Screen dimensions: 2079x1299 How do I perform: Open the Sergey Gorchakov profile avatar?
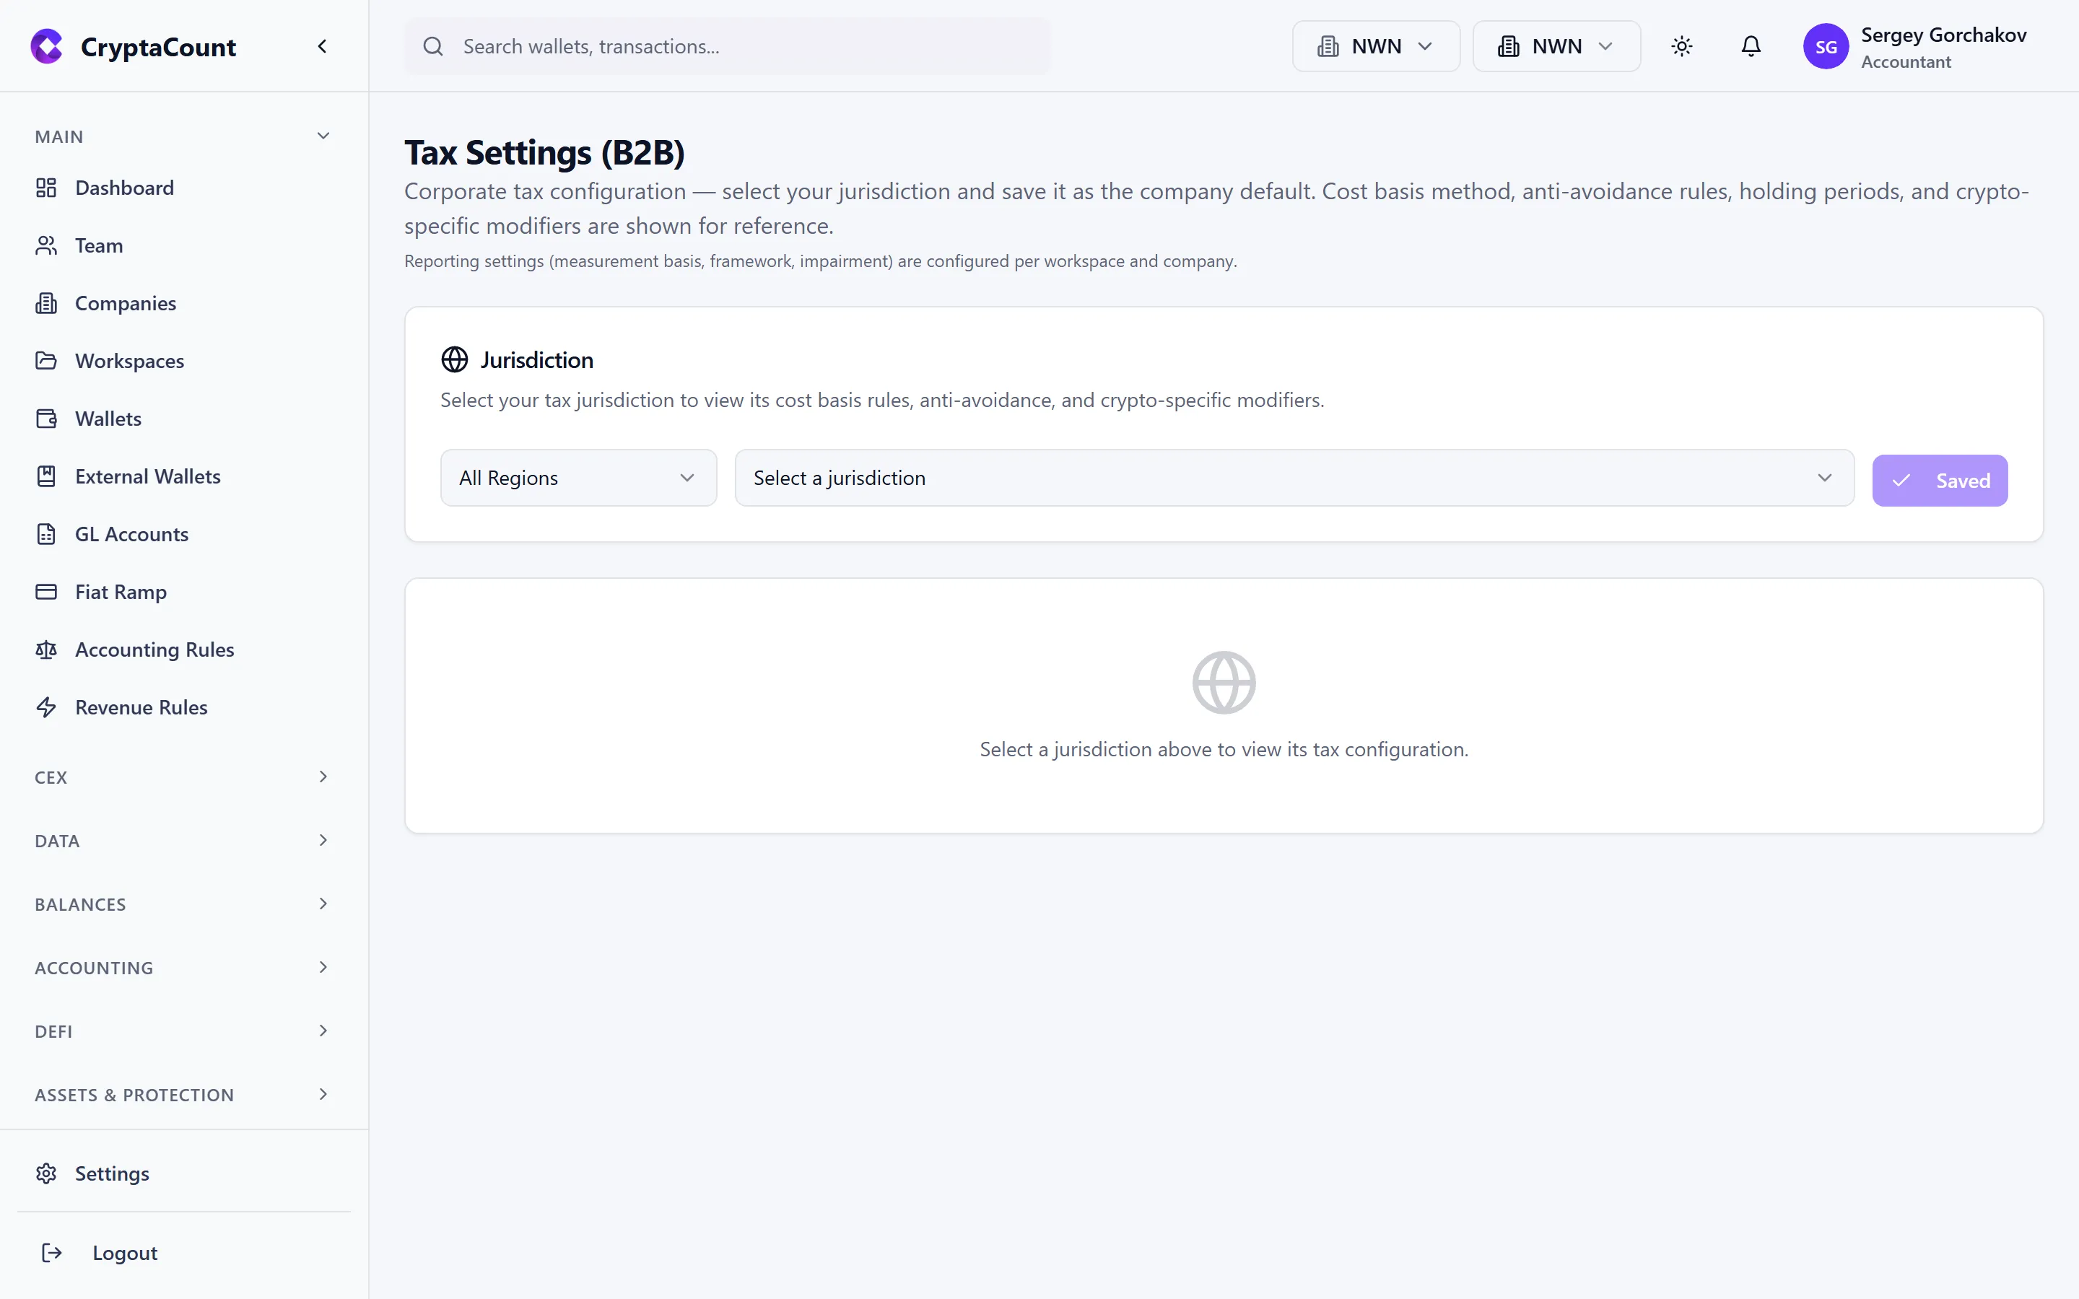click(1826, 45)
